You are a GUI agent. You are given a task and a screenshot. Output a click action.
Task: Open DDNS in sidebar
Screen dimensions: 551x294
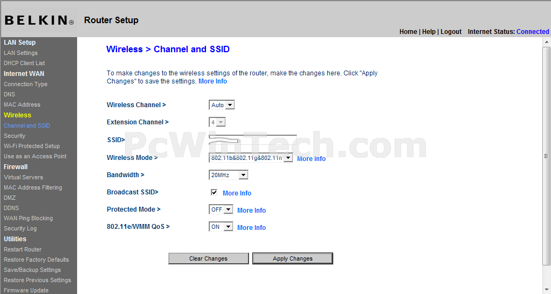11,208
